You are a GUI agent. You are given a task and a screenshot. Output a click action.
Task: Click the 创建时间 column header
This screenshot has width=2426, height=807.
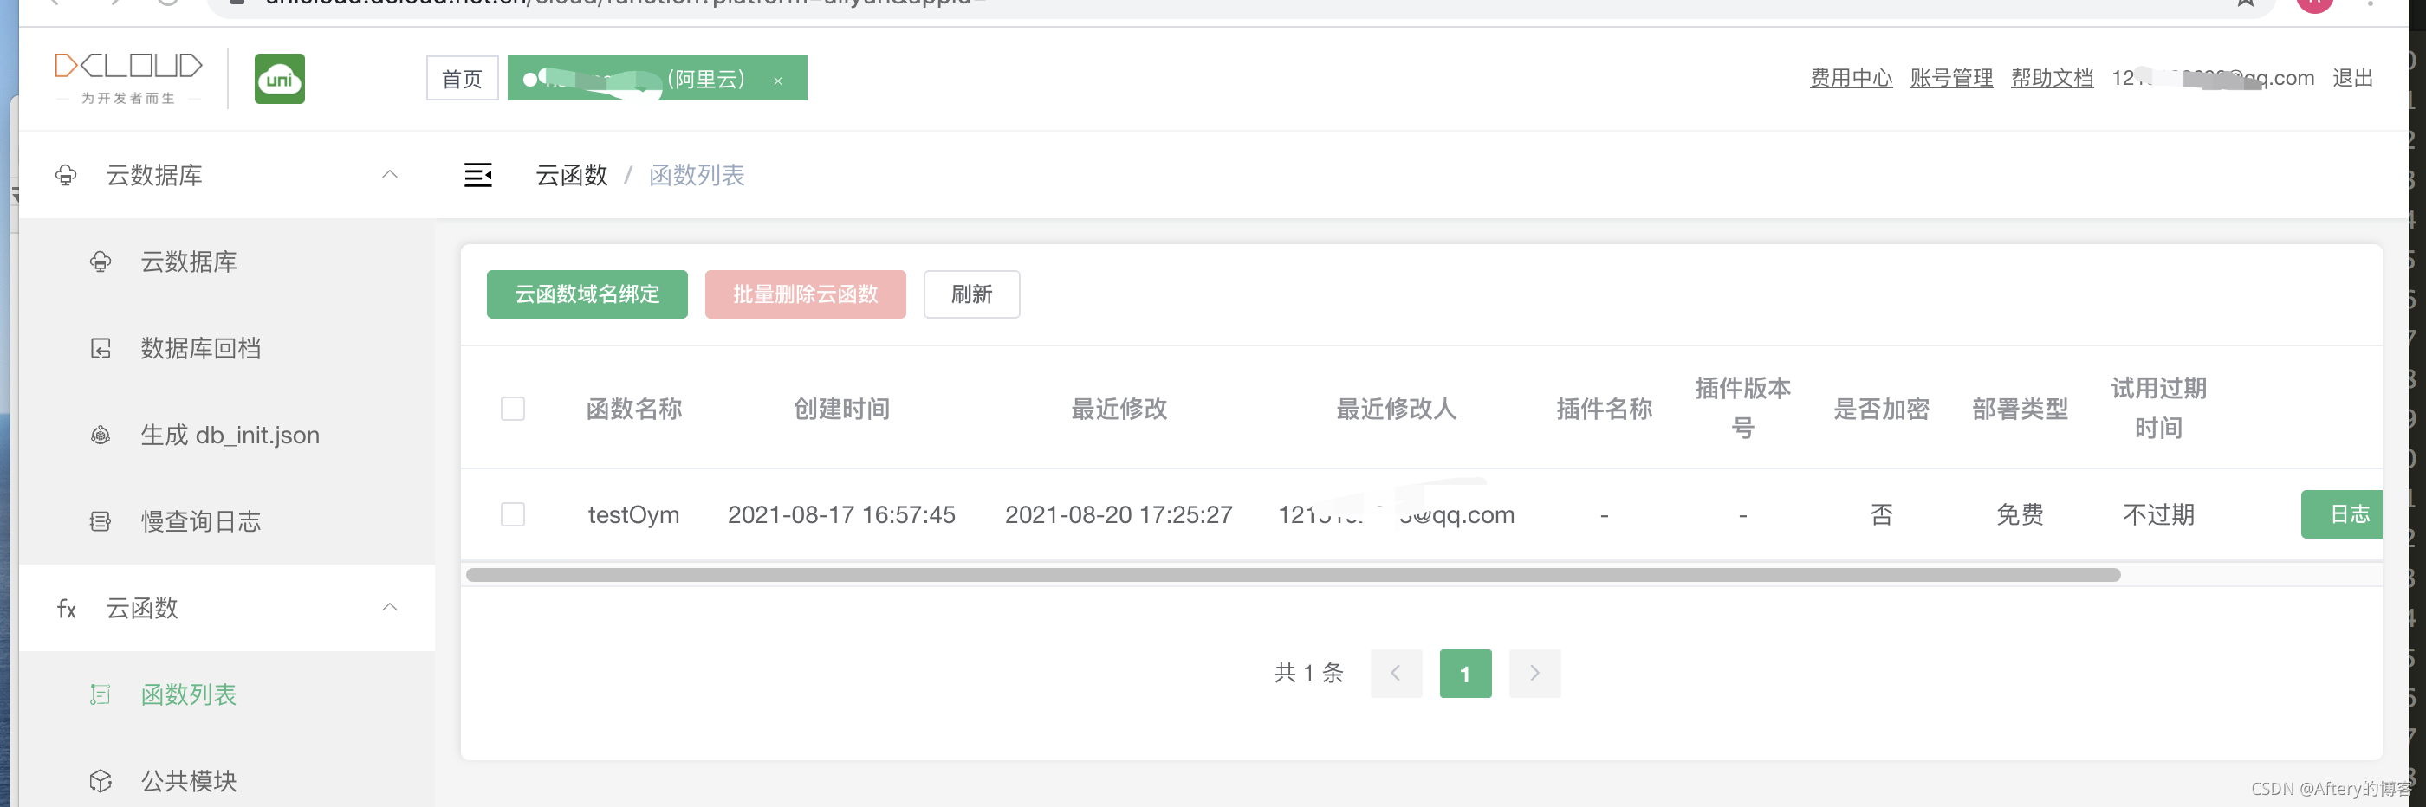841,409
